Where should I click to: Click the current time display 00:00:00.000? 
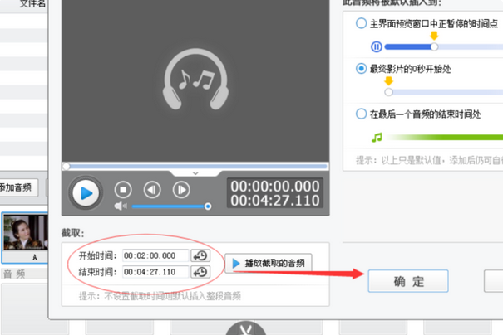click(x=275, y=187)
